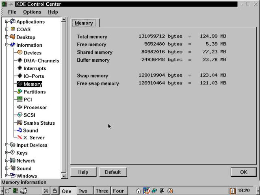The image size is (260, 195).
Task: Open the File menu
Action: pos(12,12)
